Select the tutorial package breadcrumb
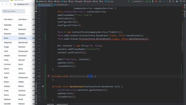This screenshot has height=105, width=186. click(x=88, y=1)
